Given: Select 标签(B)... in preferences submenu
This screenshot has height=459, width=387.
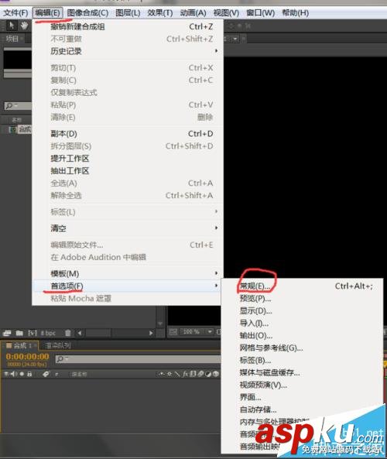Looking at the screenshot, I should tap(302, 360).
